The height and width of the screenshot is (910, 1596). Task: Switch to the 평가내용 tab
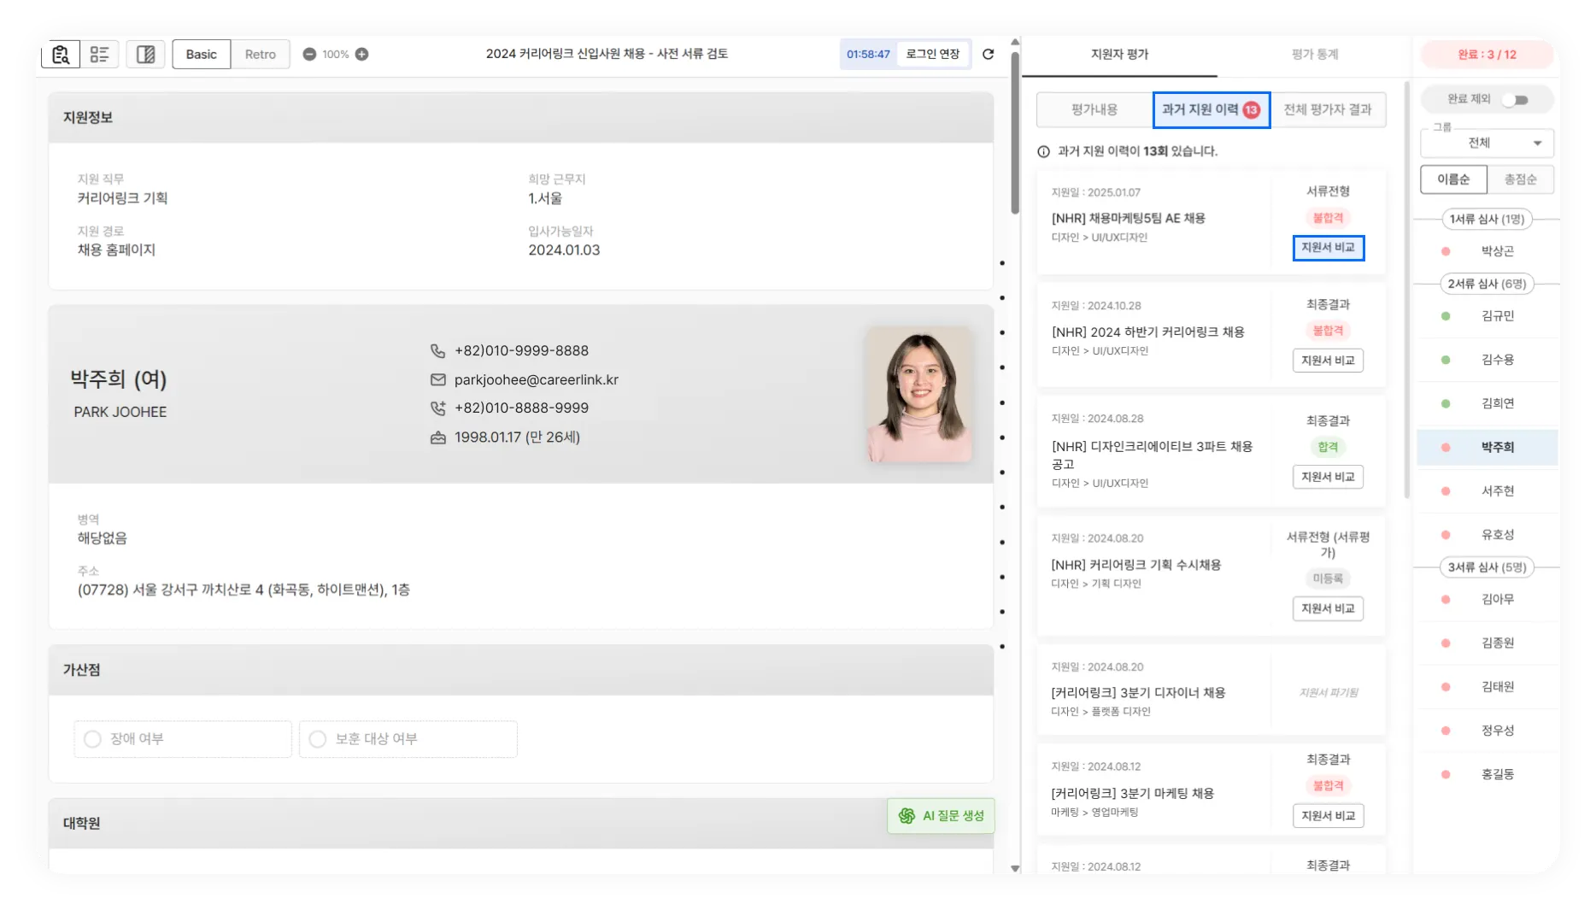[1094, 109]
